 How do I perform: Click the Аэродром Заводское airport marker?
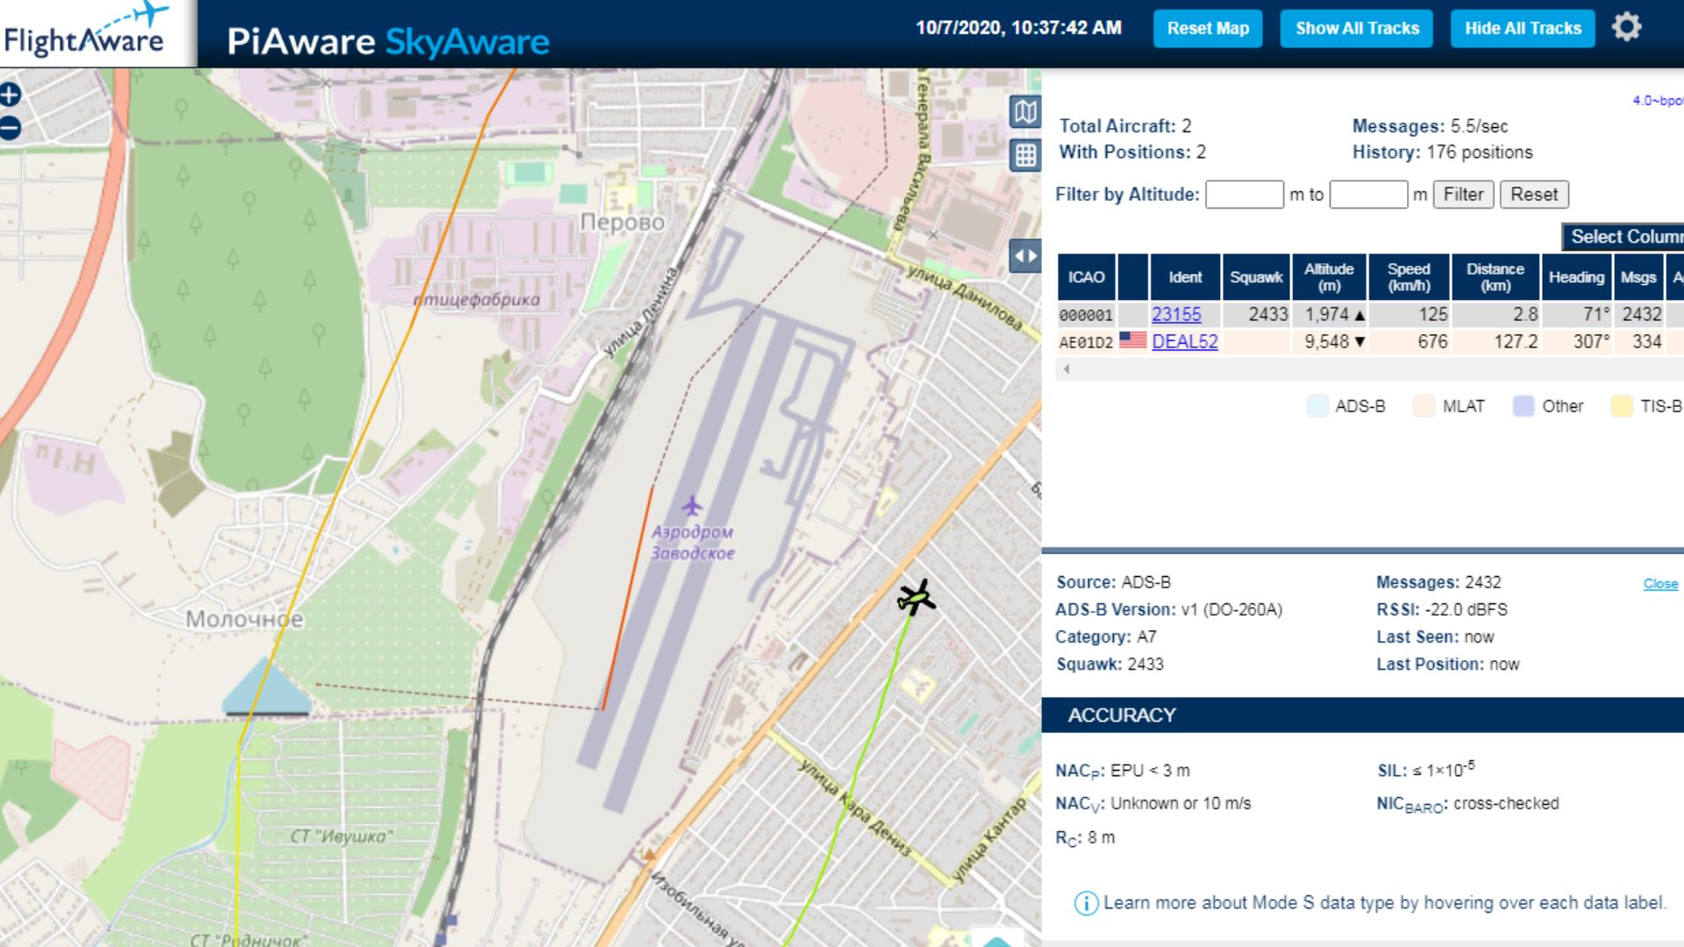(x=692, y=506)
